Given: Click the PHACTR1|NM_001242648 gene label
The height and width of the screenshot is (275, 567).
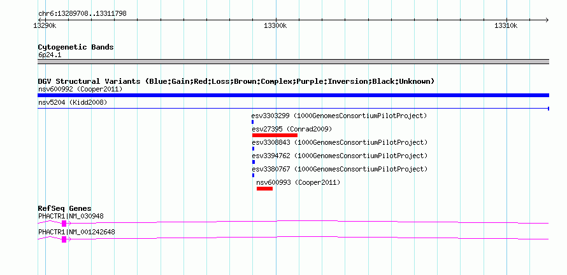Looking at the screenshot, I should pyautogui.click(x=76, y=232).
